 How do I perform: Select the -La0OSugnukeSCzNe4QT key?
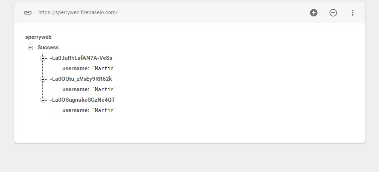click(x=82, y=100)
